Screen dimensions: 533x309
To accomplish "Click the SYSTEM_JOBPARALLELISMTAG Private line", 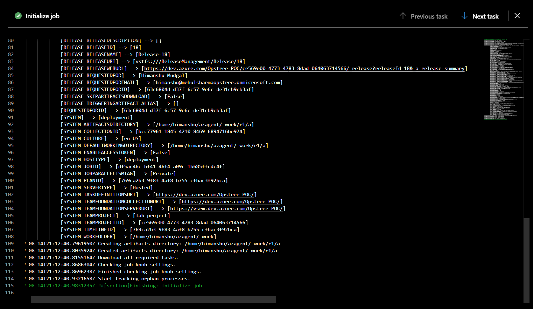I will click(x=118, y=173).
